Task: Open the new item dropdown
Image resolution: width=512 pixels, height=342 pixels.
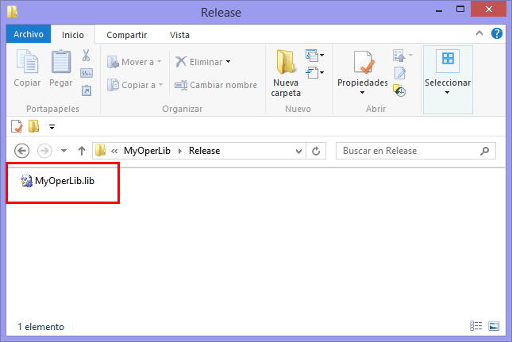Action: click(315, 56)
